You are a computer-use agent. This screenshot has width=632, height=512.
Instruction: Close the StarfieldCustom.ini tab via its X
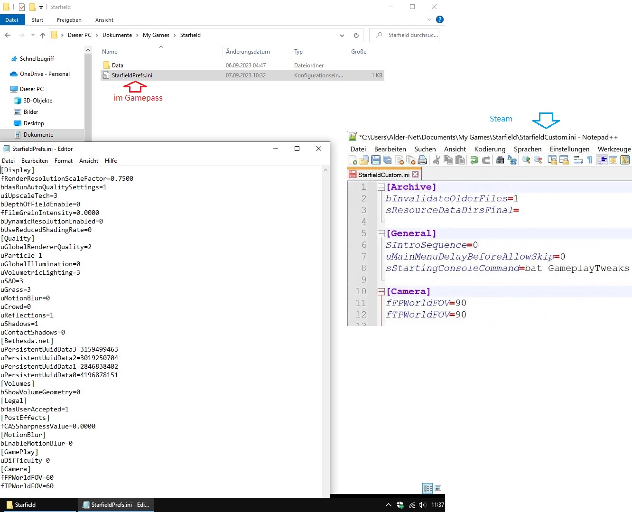pos(415,174)
